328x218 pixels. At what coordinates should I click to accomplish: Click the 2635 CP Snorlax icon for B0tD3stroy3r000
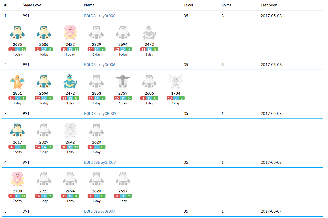tap(17, 32)
